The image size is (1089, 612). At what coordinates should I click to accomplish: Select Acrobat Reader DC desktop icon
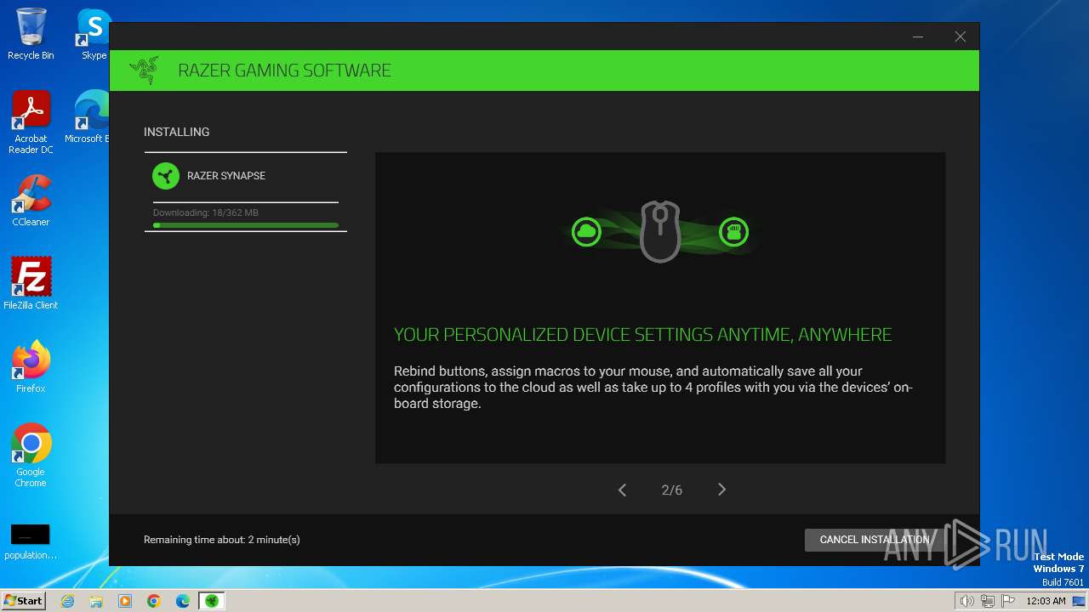click(31, 122)
